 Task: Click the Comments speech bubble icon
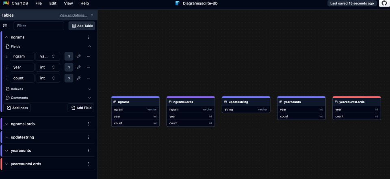tap(7, 98)
